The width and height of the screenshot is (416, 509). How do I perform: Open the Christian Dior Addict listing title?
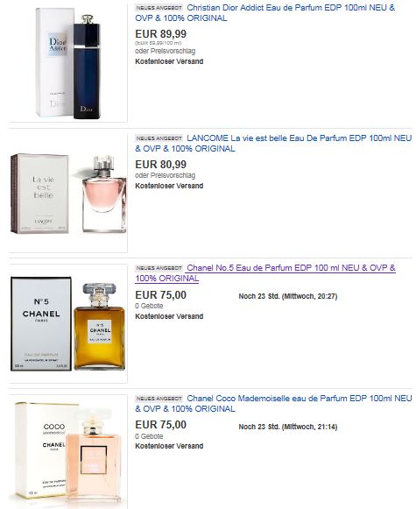pos(265,13)
